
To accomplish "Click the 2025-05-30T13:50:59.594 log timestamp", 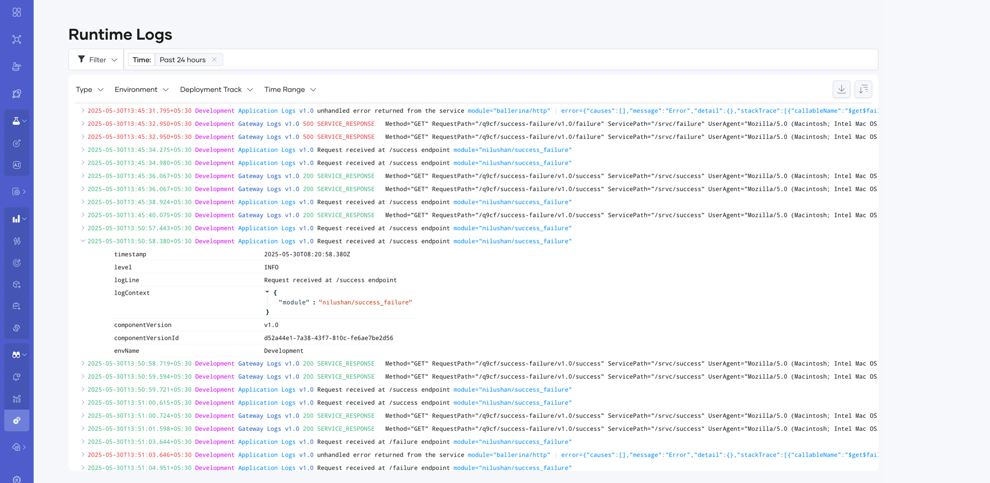I will [x=139, y=377].
